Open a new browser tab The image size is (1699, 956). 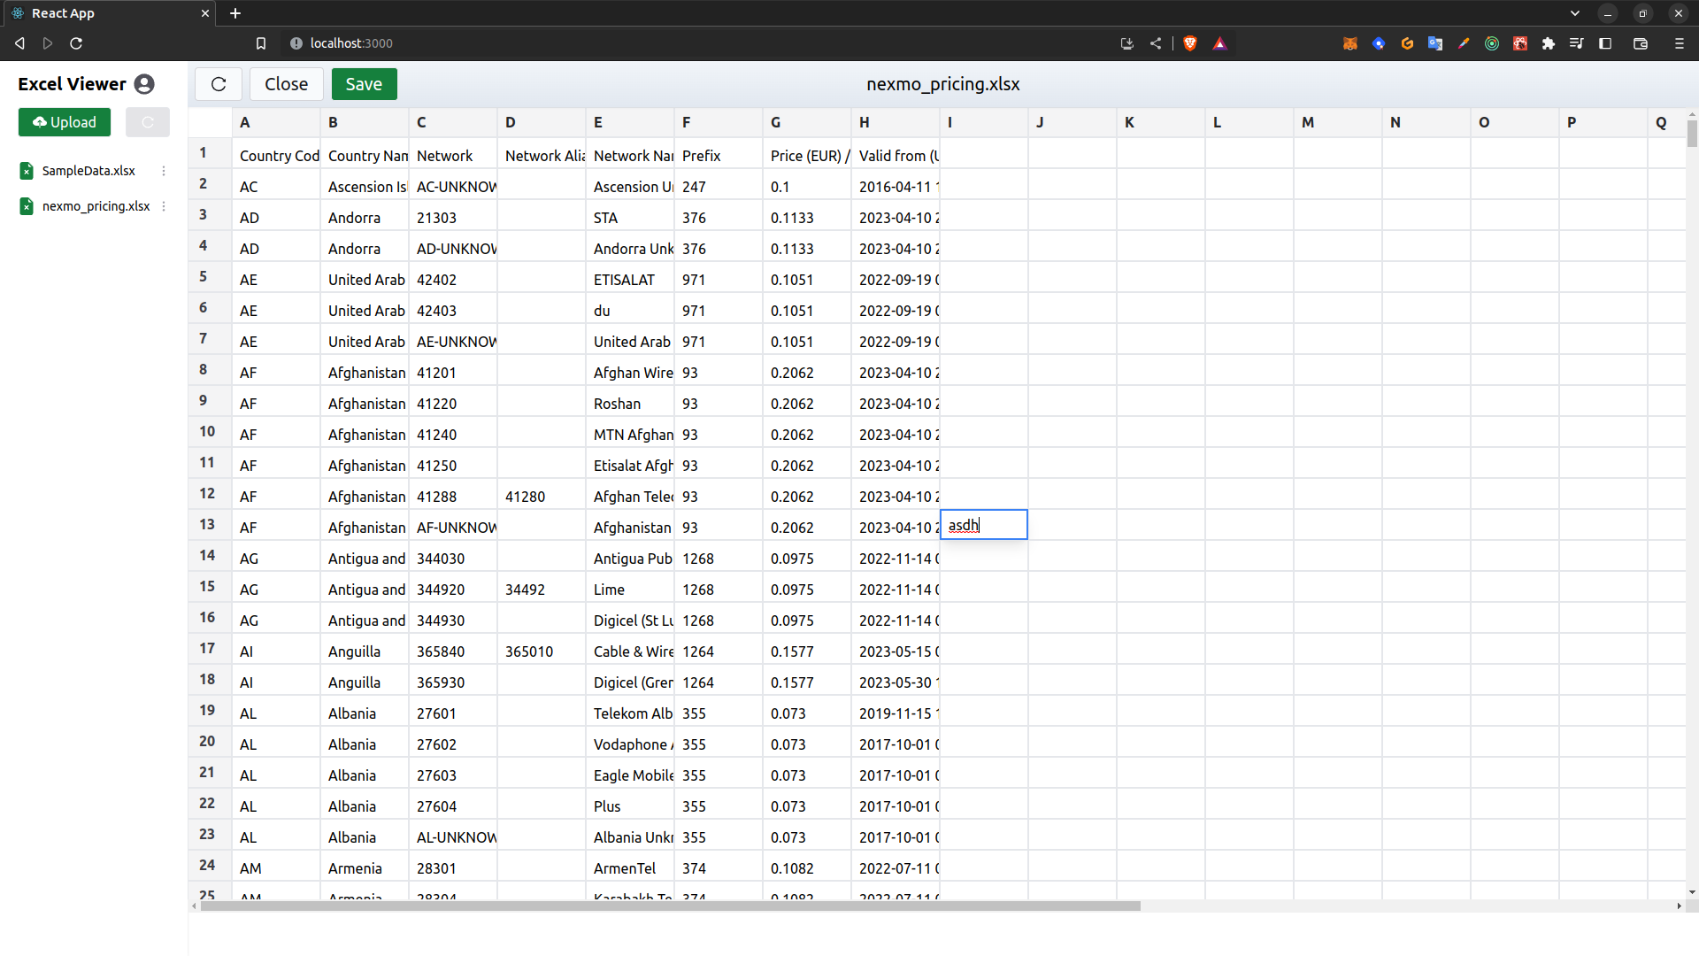[x=235, y=13]
